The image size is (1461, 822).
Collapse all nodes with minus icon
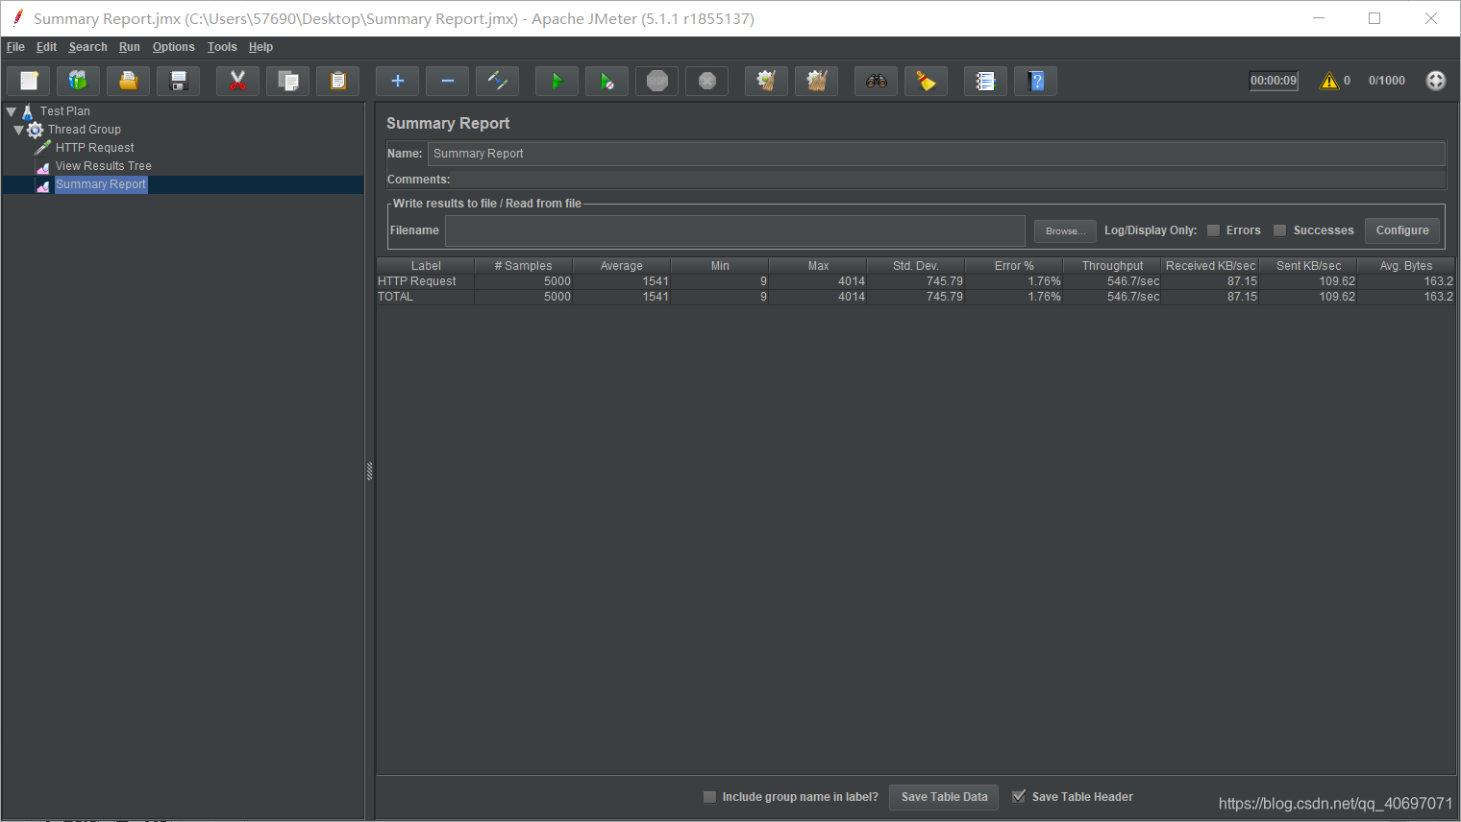coord(447,81)
